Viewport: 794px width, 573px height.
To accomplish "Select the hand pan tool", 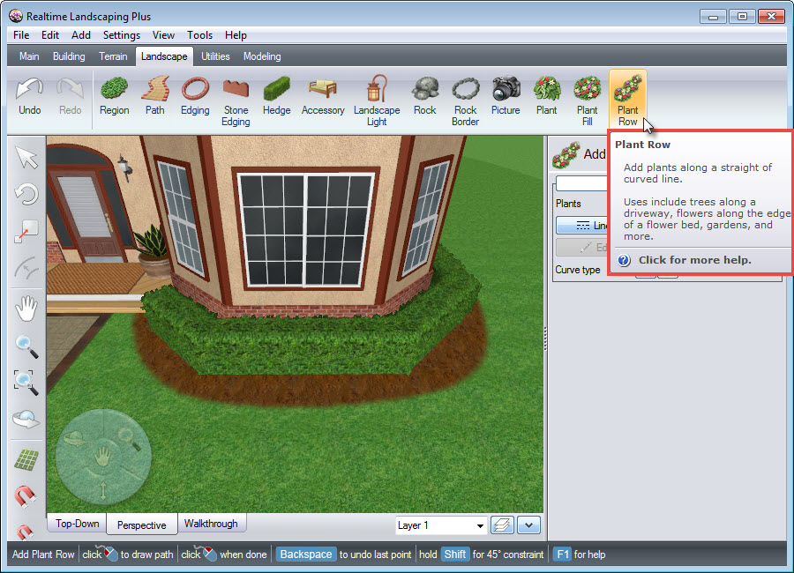I will pyautogui.click(x=26, y=309).
